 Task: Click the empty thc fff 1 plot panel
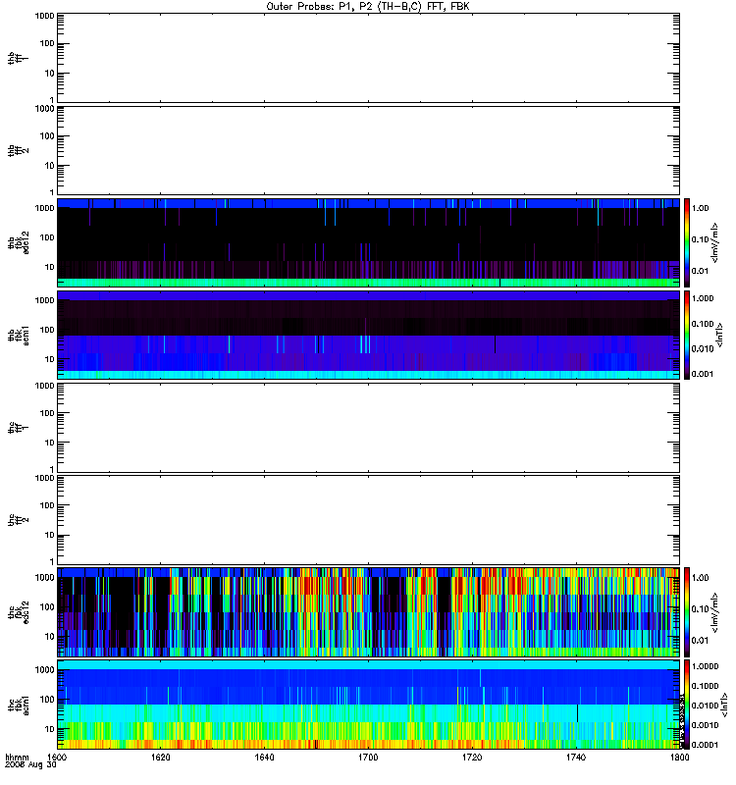click(368, 427)
